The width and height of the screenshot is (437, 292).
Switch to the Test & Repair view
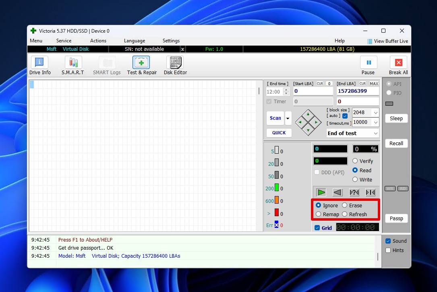coord(141,65)
